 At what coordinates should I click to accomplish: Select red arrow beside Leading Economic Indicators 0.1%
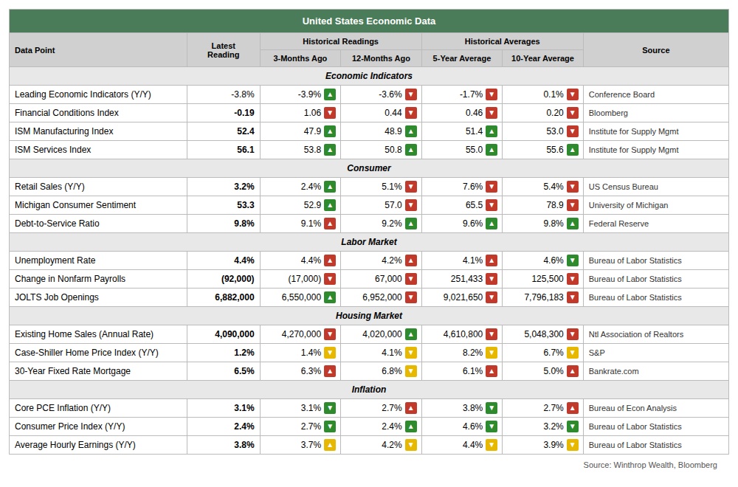[x=572, y=94]
